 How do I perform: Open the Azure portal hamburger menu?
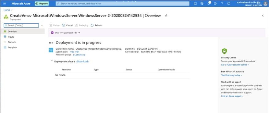click(5, 3)
